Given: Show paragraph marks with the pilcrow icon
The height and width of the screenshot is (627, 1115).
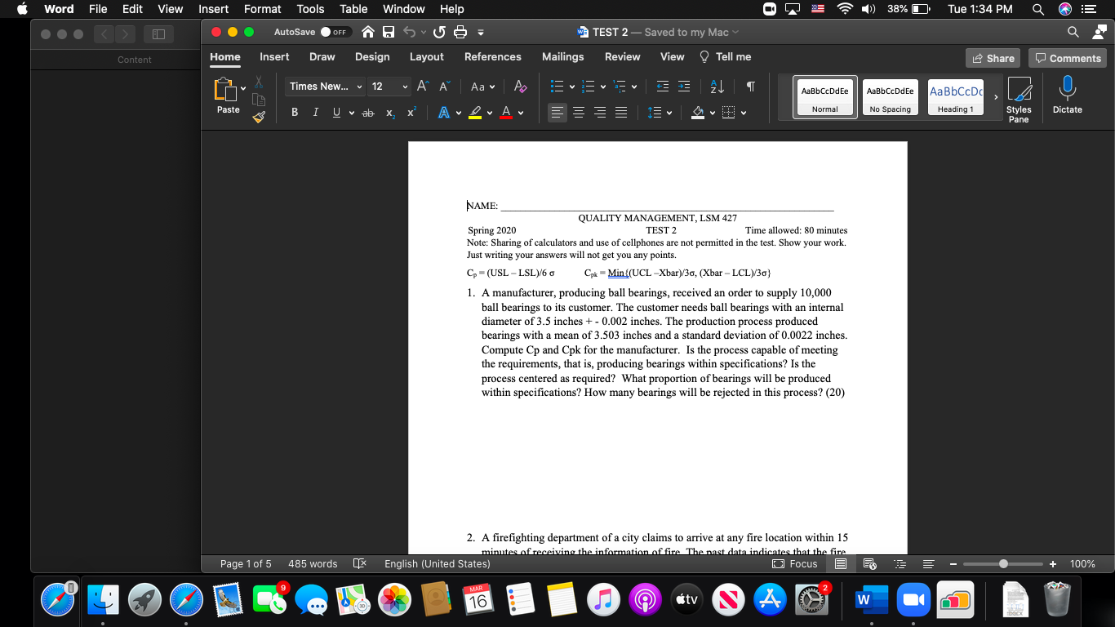Looking at the screenshot, I should pos(750,86).
